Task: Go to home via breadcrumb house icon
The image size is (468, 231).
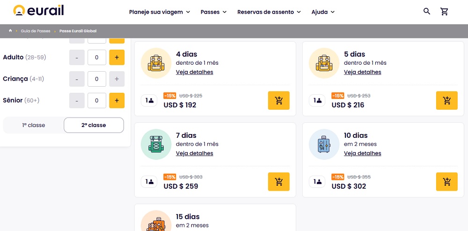Action: (x=10, y=31)
